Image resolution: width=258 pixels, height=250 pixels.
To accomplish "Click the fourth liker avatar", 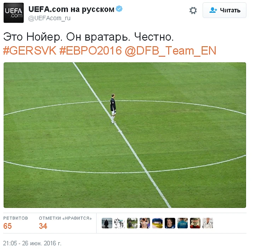I will click(x=145, y=223).
